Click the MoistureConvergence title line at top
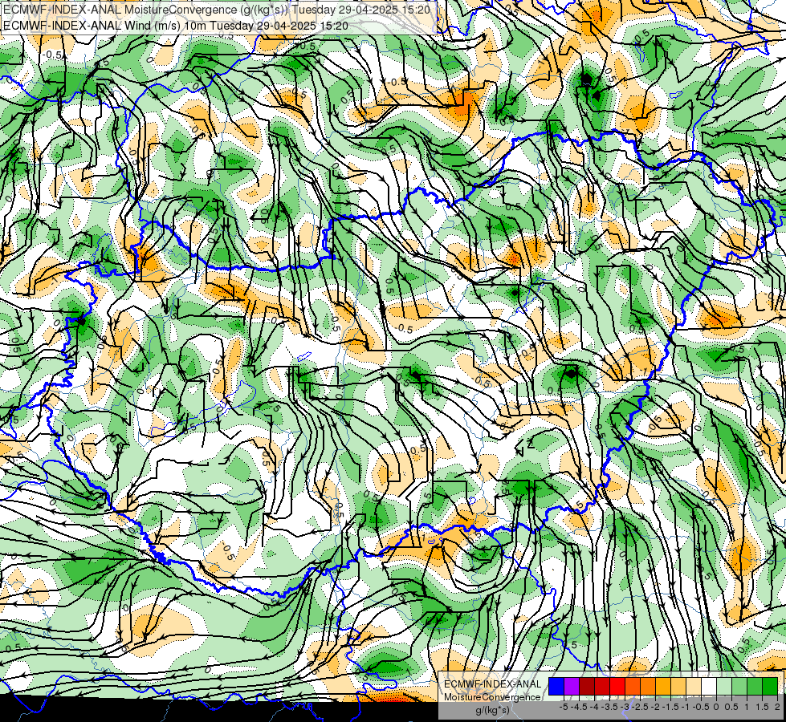 pyautogui.click(x=217, y=9)
